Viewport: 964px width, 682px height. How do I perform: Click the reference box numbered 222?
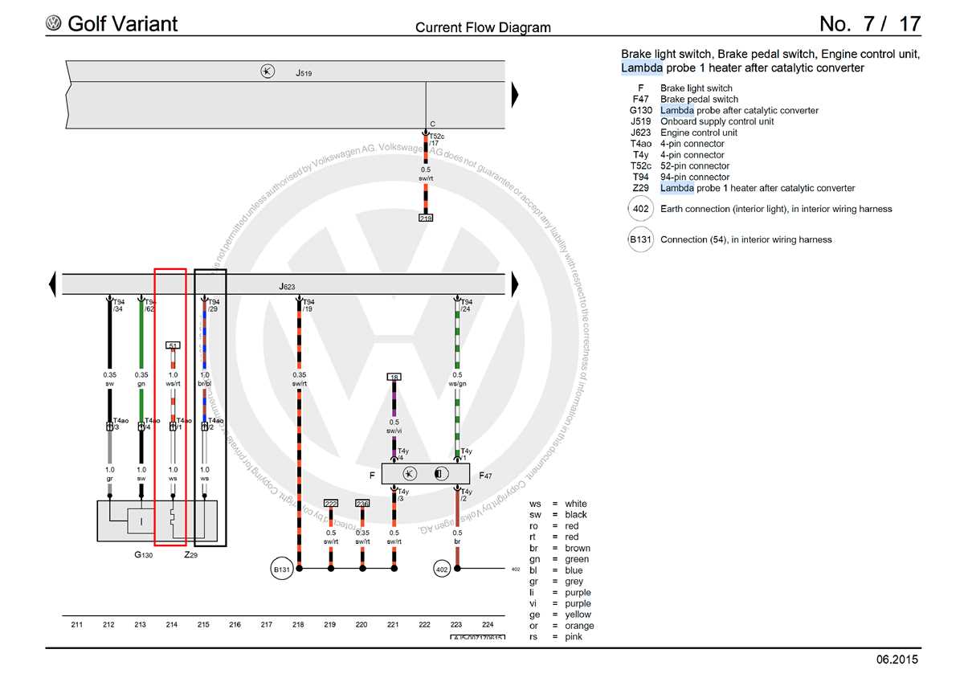coord(331,503)
